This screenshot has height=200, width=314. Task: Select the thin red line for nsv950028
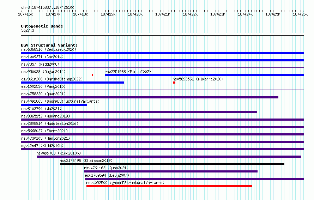[x=57, y=75]
